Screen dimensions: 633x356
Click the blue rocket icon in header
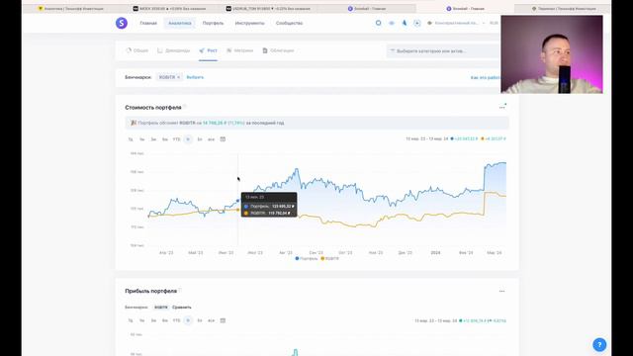click(405, 23)
